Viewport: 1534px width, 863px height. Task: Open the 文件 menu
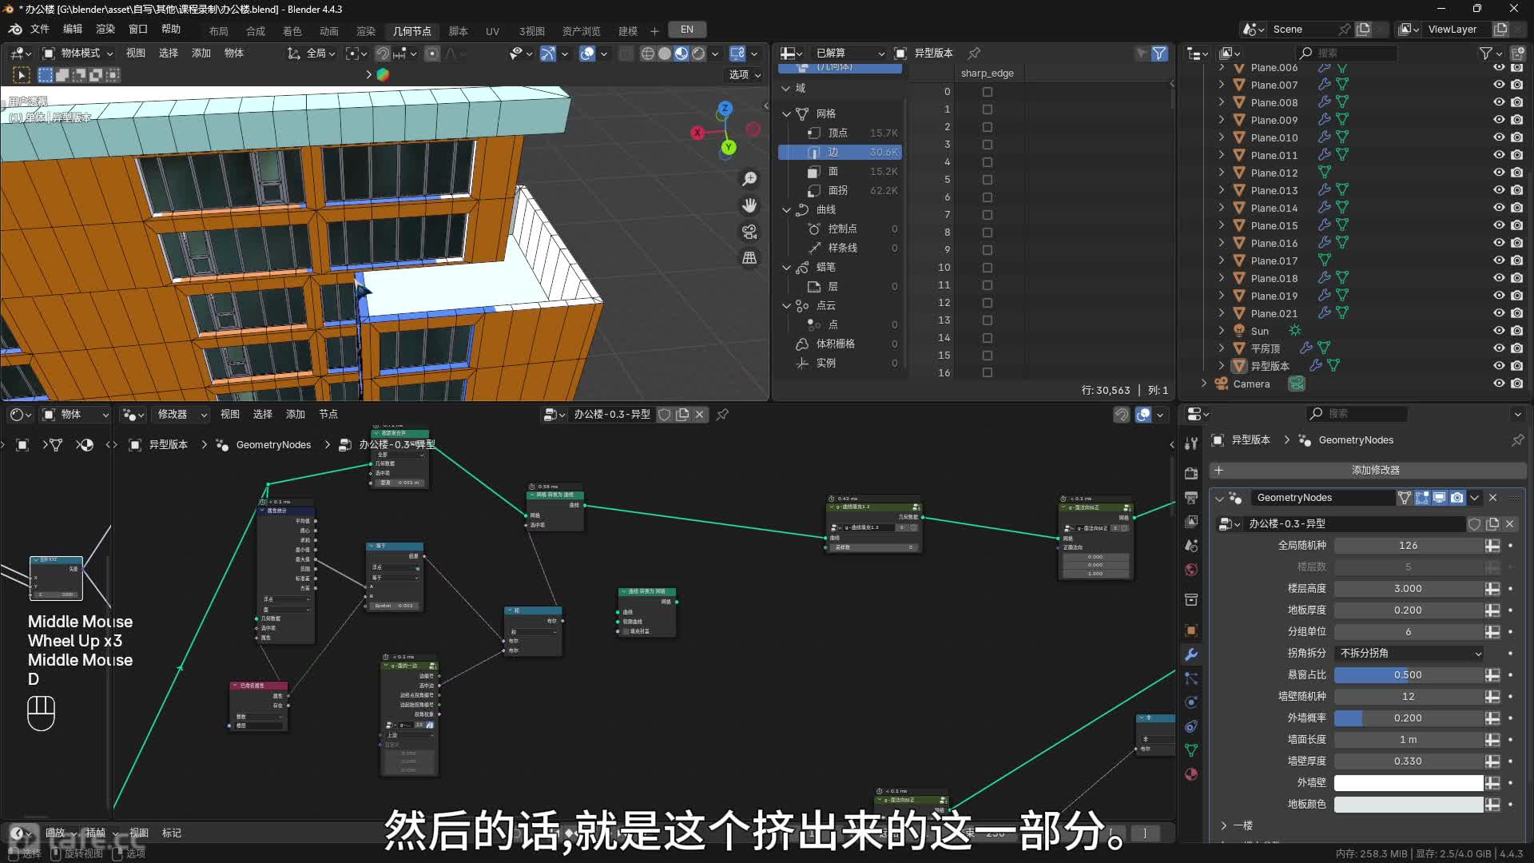click(40, 29)
